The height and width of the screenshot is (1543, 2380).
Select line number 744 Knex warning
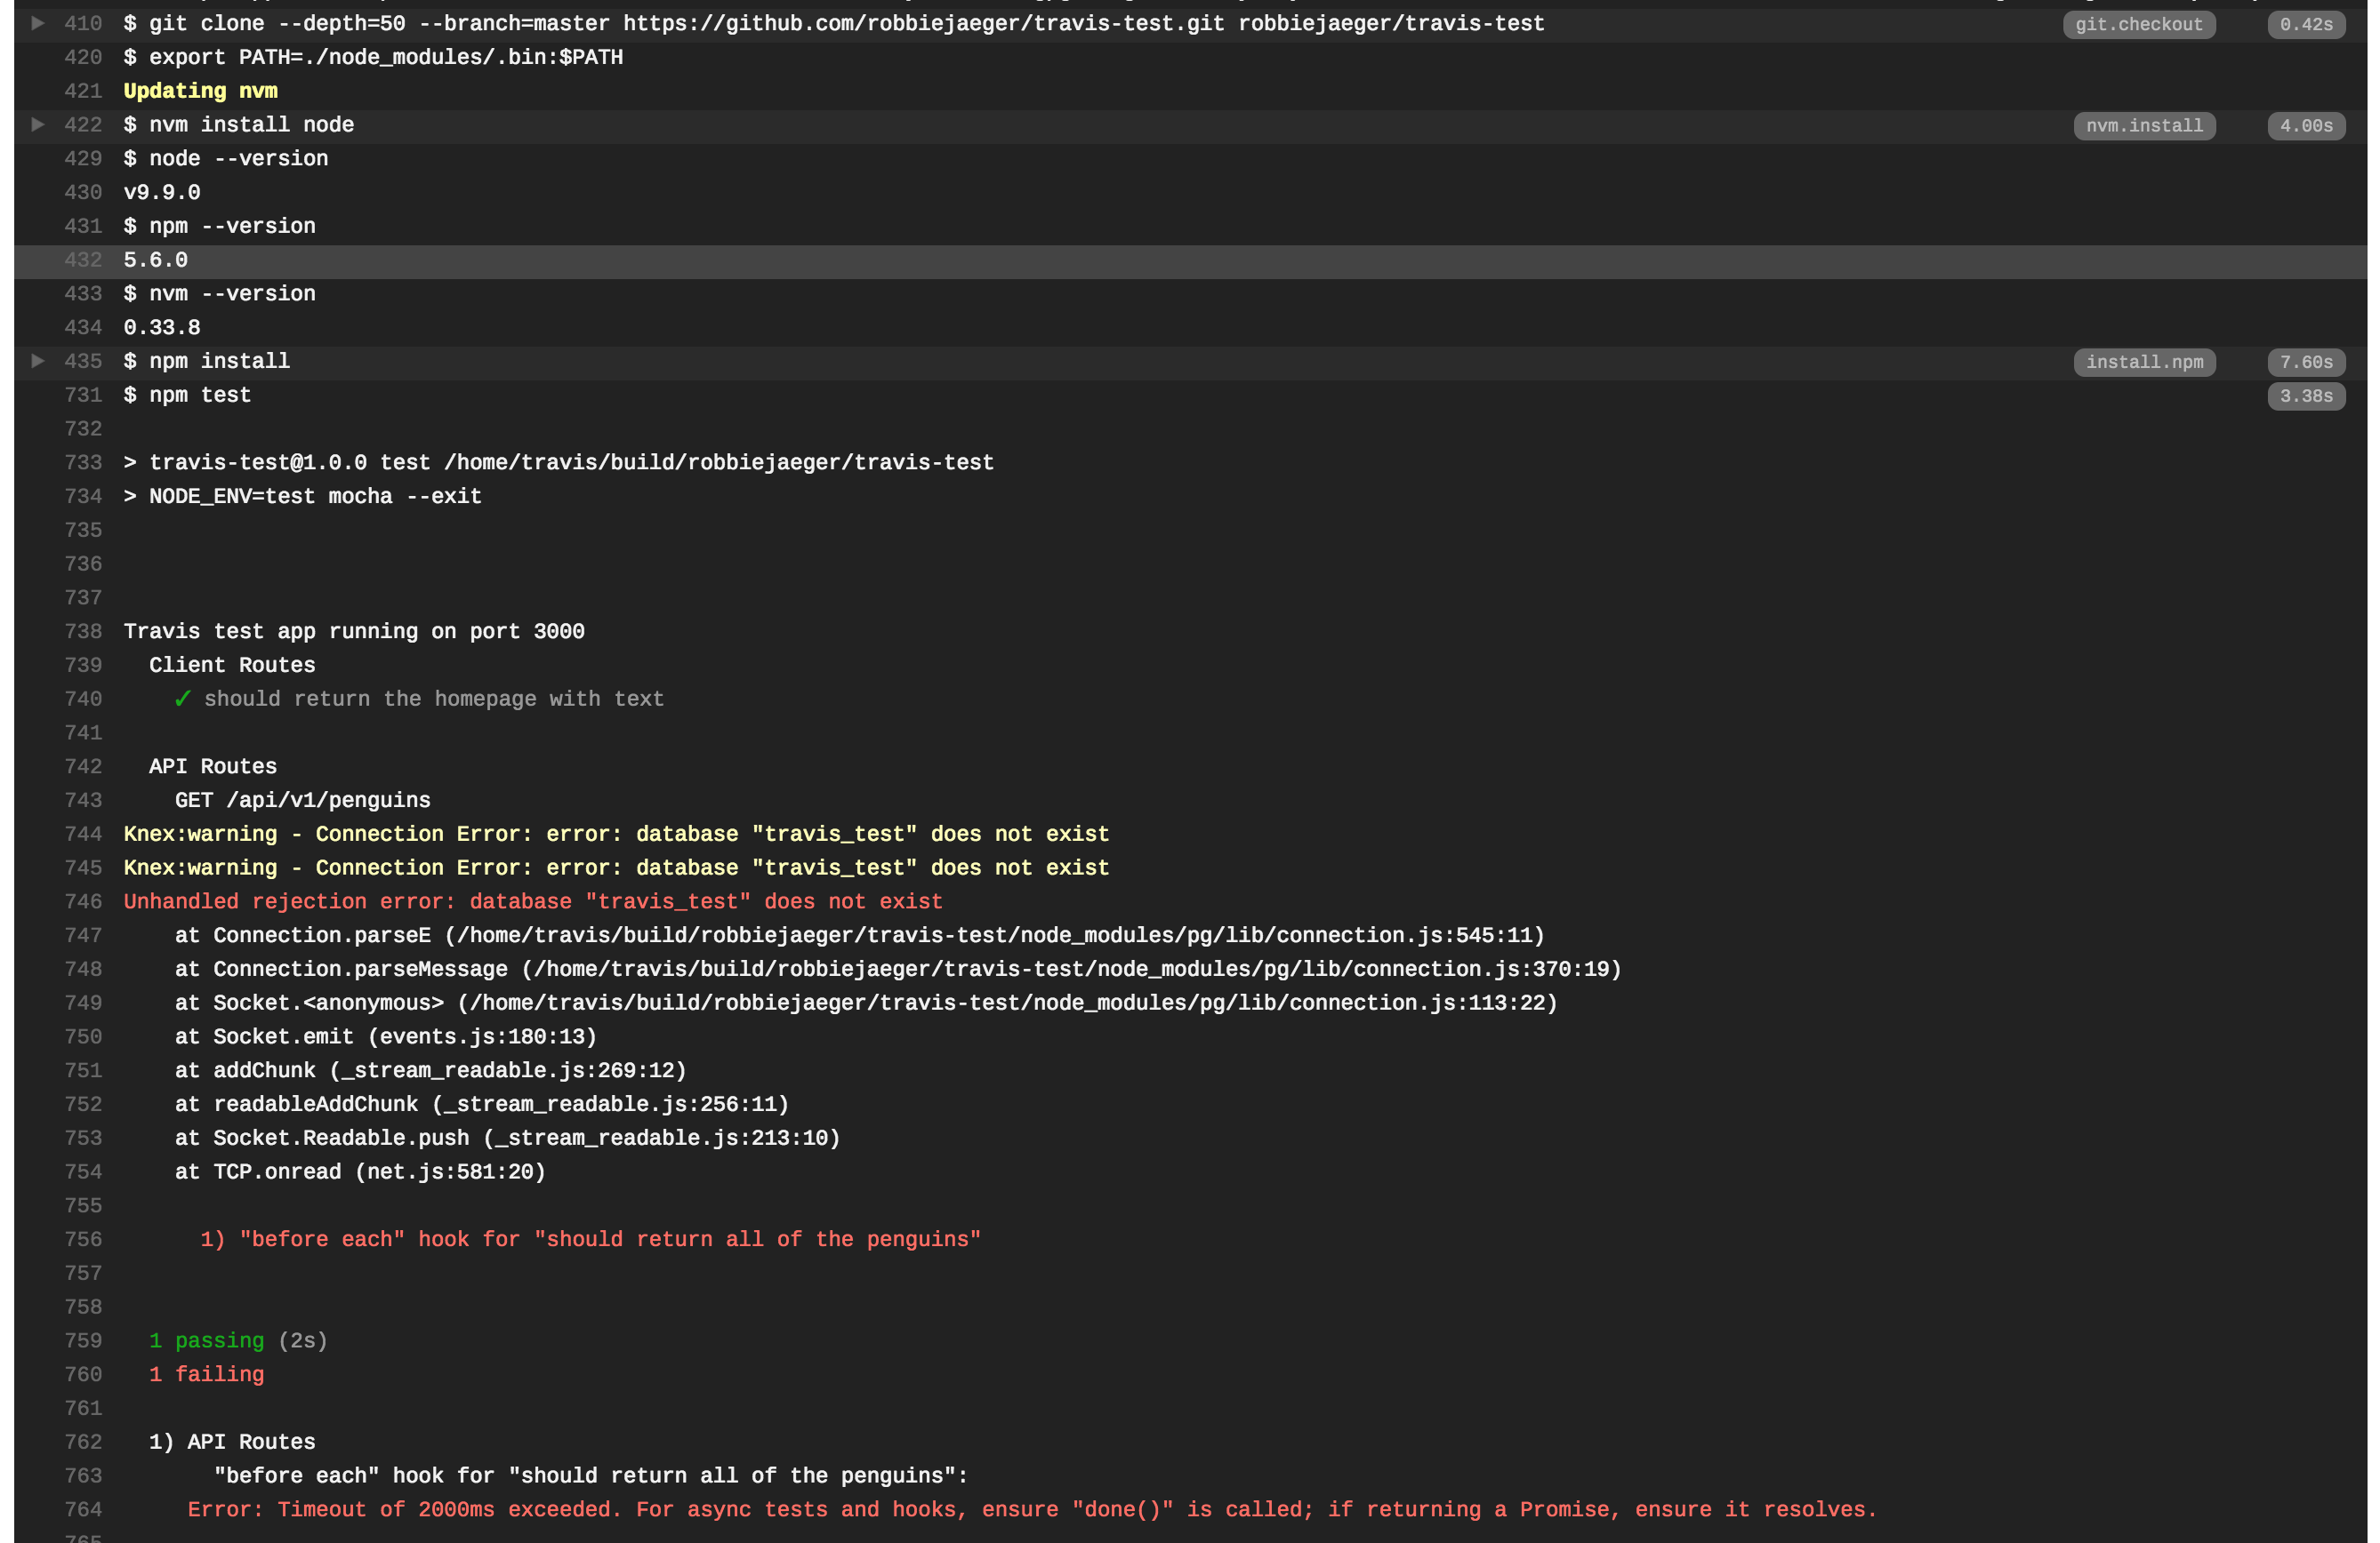[84, 834]
